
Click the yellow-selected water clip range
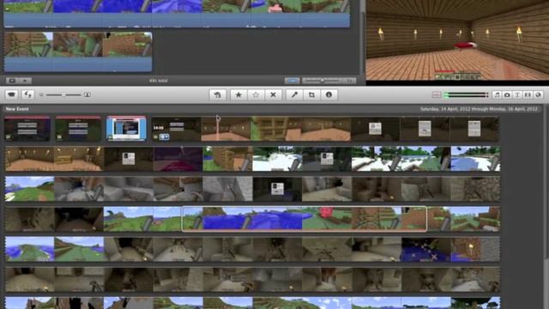(x=305, y=219)
